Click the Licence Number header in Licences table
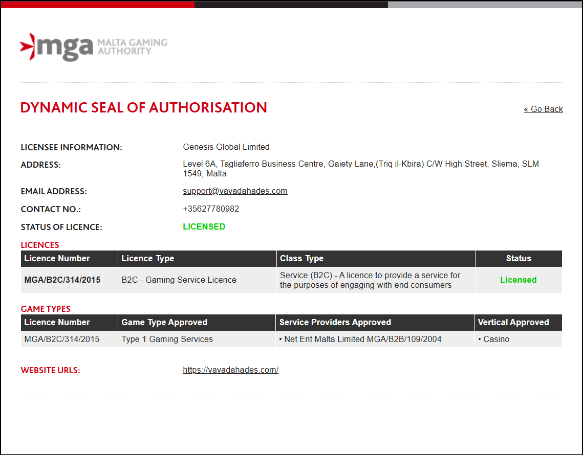 click(57, 259)
